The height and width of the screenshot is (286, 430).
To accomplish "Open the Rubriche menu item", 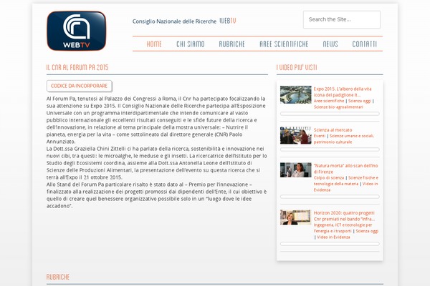I will click(x=231, y=44).
